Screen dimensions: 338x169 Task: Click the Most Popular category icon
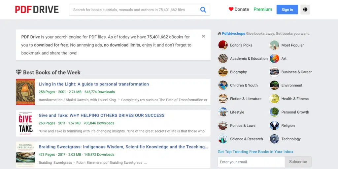coord(274,45)
